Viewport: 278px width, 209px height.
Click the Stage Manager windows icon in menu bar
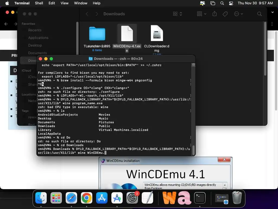(x=213, y=3)
